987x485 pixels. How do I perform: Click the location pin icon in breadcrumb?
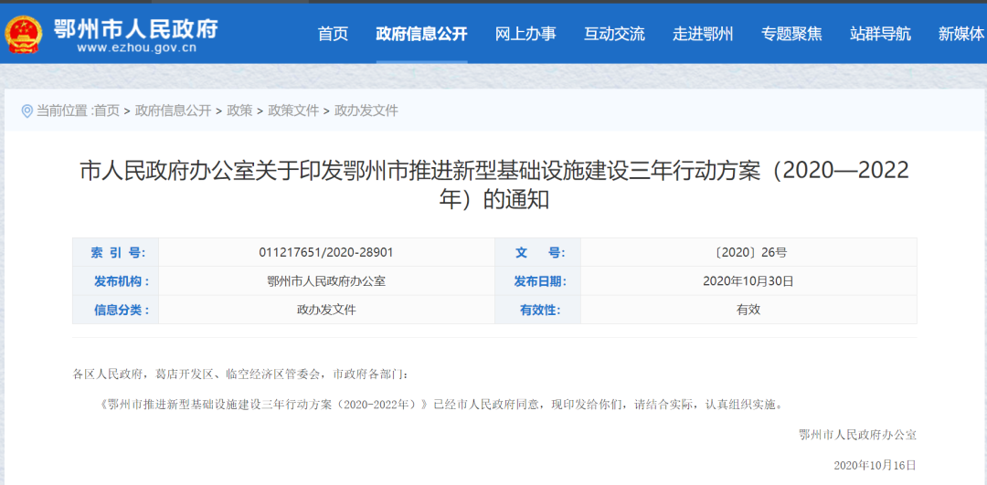[x=27, y=111]
